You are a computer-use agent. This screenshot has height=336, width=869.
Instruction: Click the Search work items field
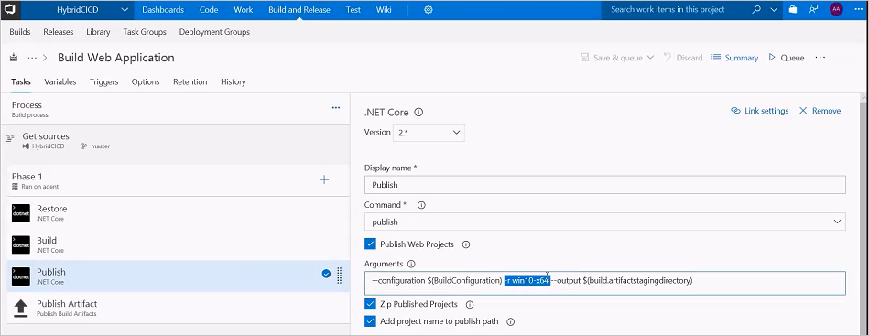[668, 10]
